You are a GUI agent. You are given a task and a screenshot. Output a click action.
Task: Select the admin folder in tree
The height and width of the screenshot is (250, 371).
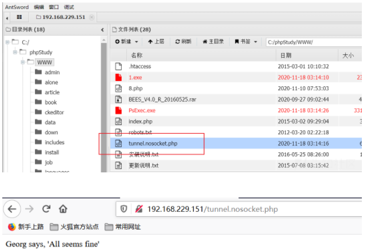52,72
